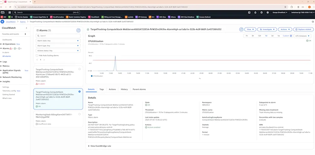Open the Athena shortcut
The height and width of the screenshot is (155, 315).
[172, 17]
